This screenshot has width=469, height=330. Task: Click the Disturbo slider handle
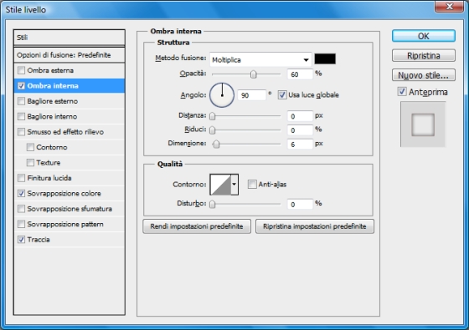pyautogui.click(x=213, y=204)
